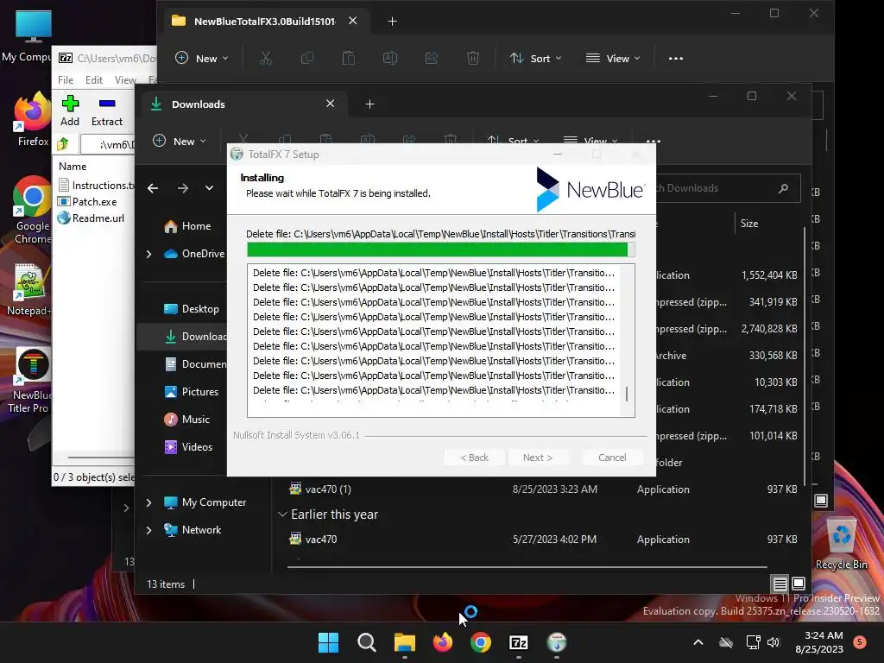Open Home in Downloads navigation pane
Screen dimensions: 884x663
(x=188, y=226)
